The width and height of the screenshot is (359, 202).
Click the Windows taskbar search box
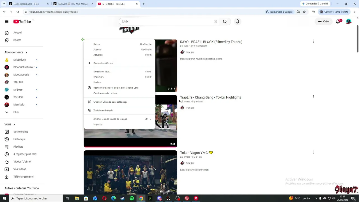(x=36, y=198)
